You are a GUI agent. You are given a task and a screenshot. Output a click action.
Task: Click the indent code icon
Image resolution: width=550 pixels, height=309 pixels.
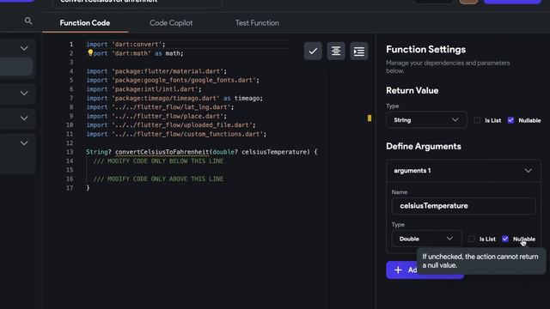[x=359, y=51]
